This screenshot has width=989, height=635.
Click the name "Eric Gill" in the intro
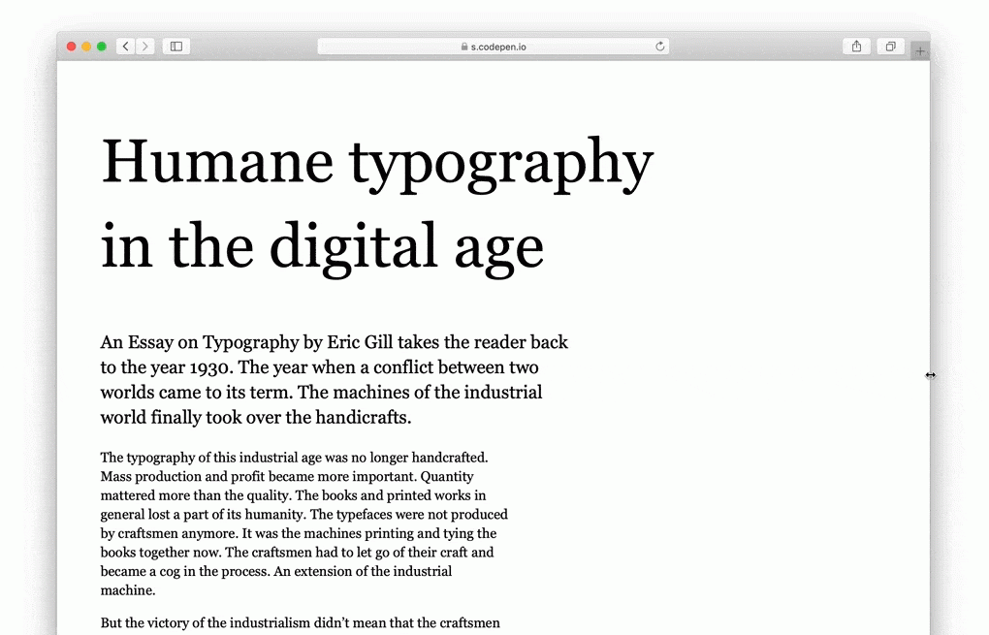(360, 342)
